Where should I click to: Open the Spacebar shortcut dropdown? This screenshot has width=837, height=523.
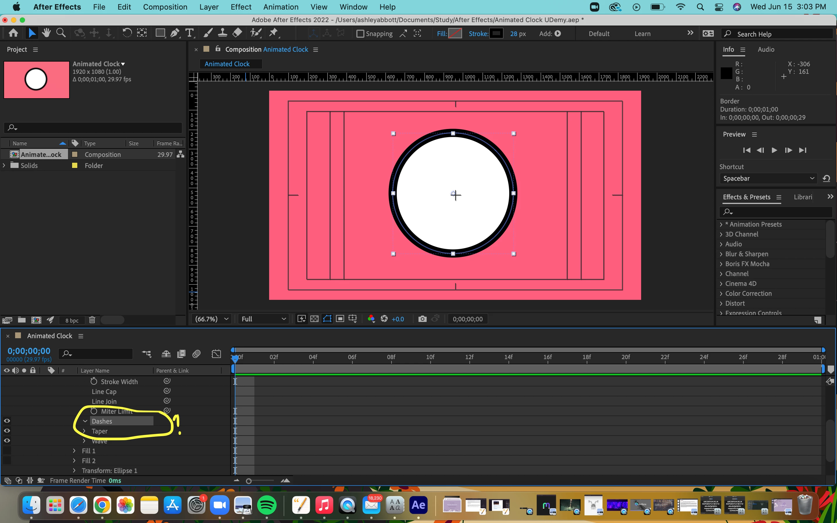[x=768, y=178]
